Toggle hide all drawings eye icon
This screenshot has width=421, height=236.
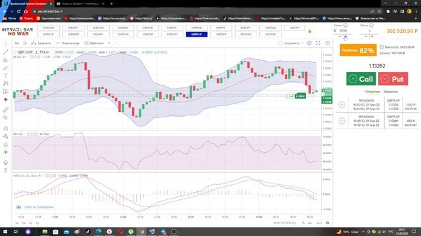click(x=6, y=152)
